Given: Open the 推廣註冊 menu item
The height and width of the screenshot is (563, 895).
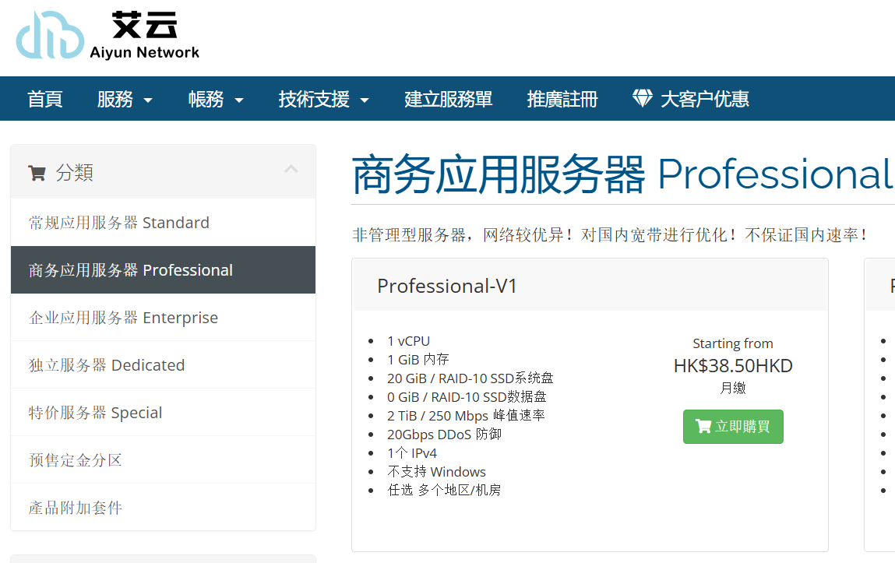Looking at the screenshot, I should coord(562,99).
